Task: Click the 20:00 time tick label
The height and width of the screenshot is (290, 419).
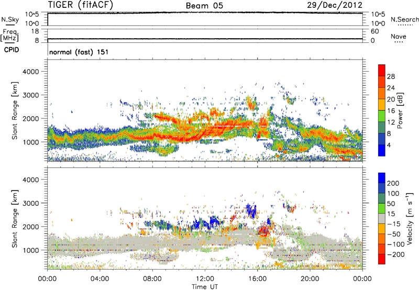Action: tap(310, 279)
